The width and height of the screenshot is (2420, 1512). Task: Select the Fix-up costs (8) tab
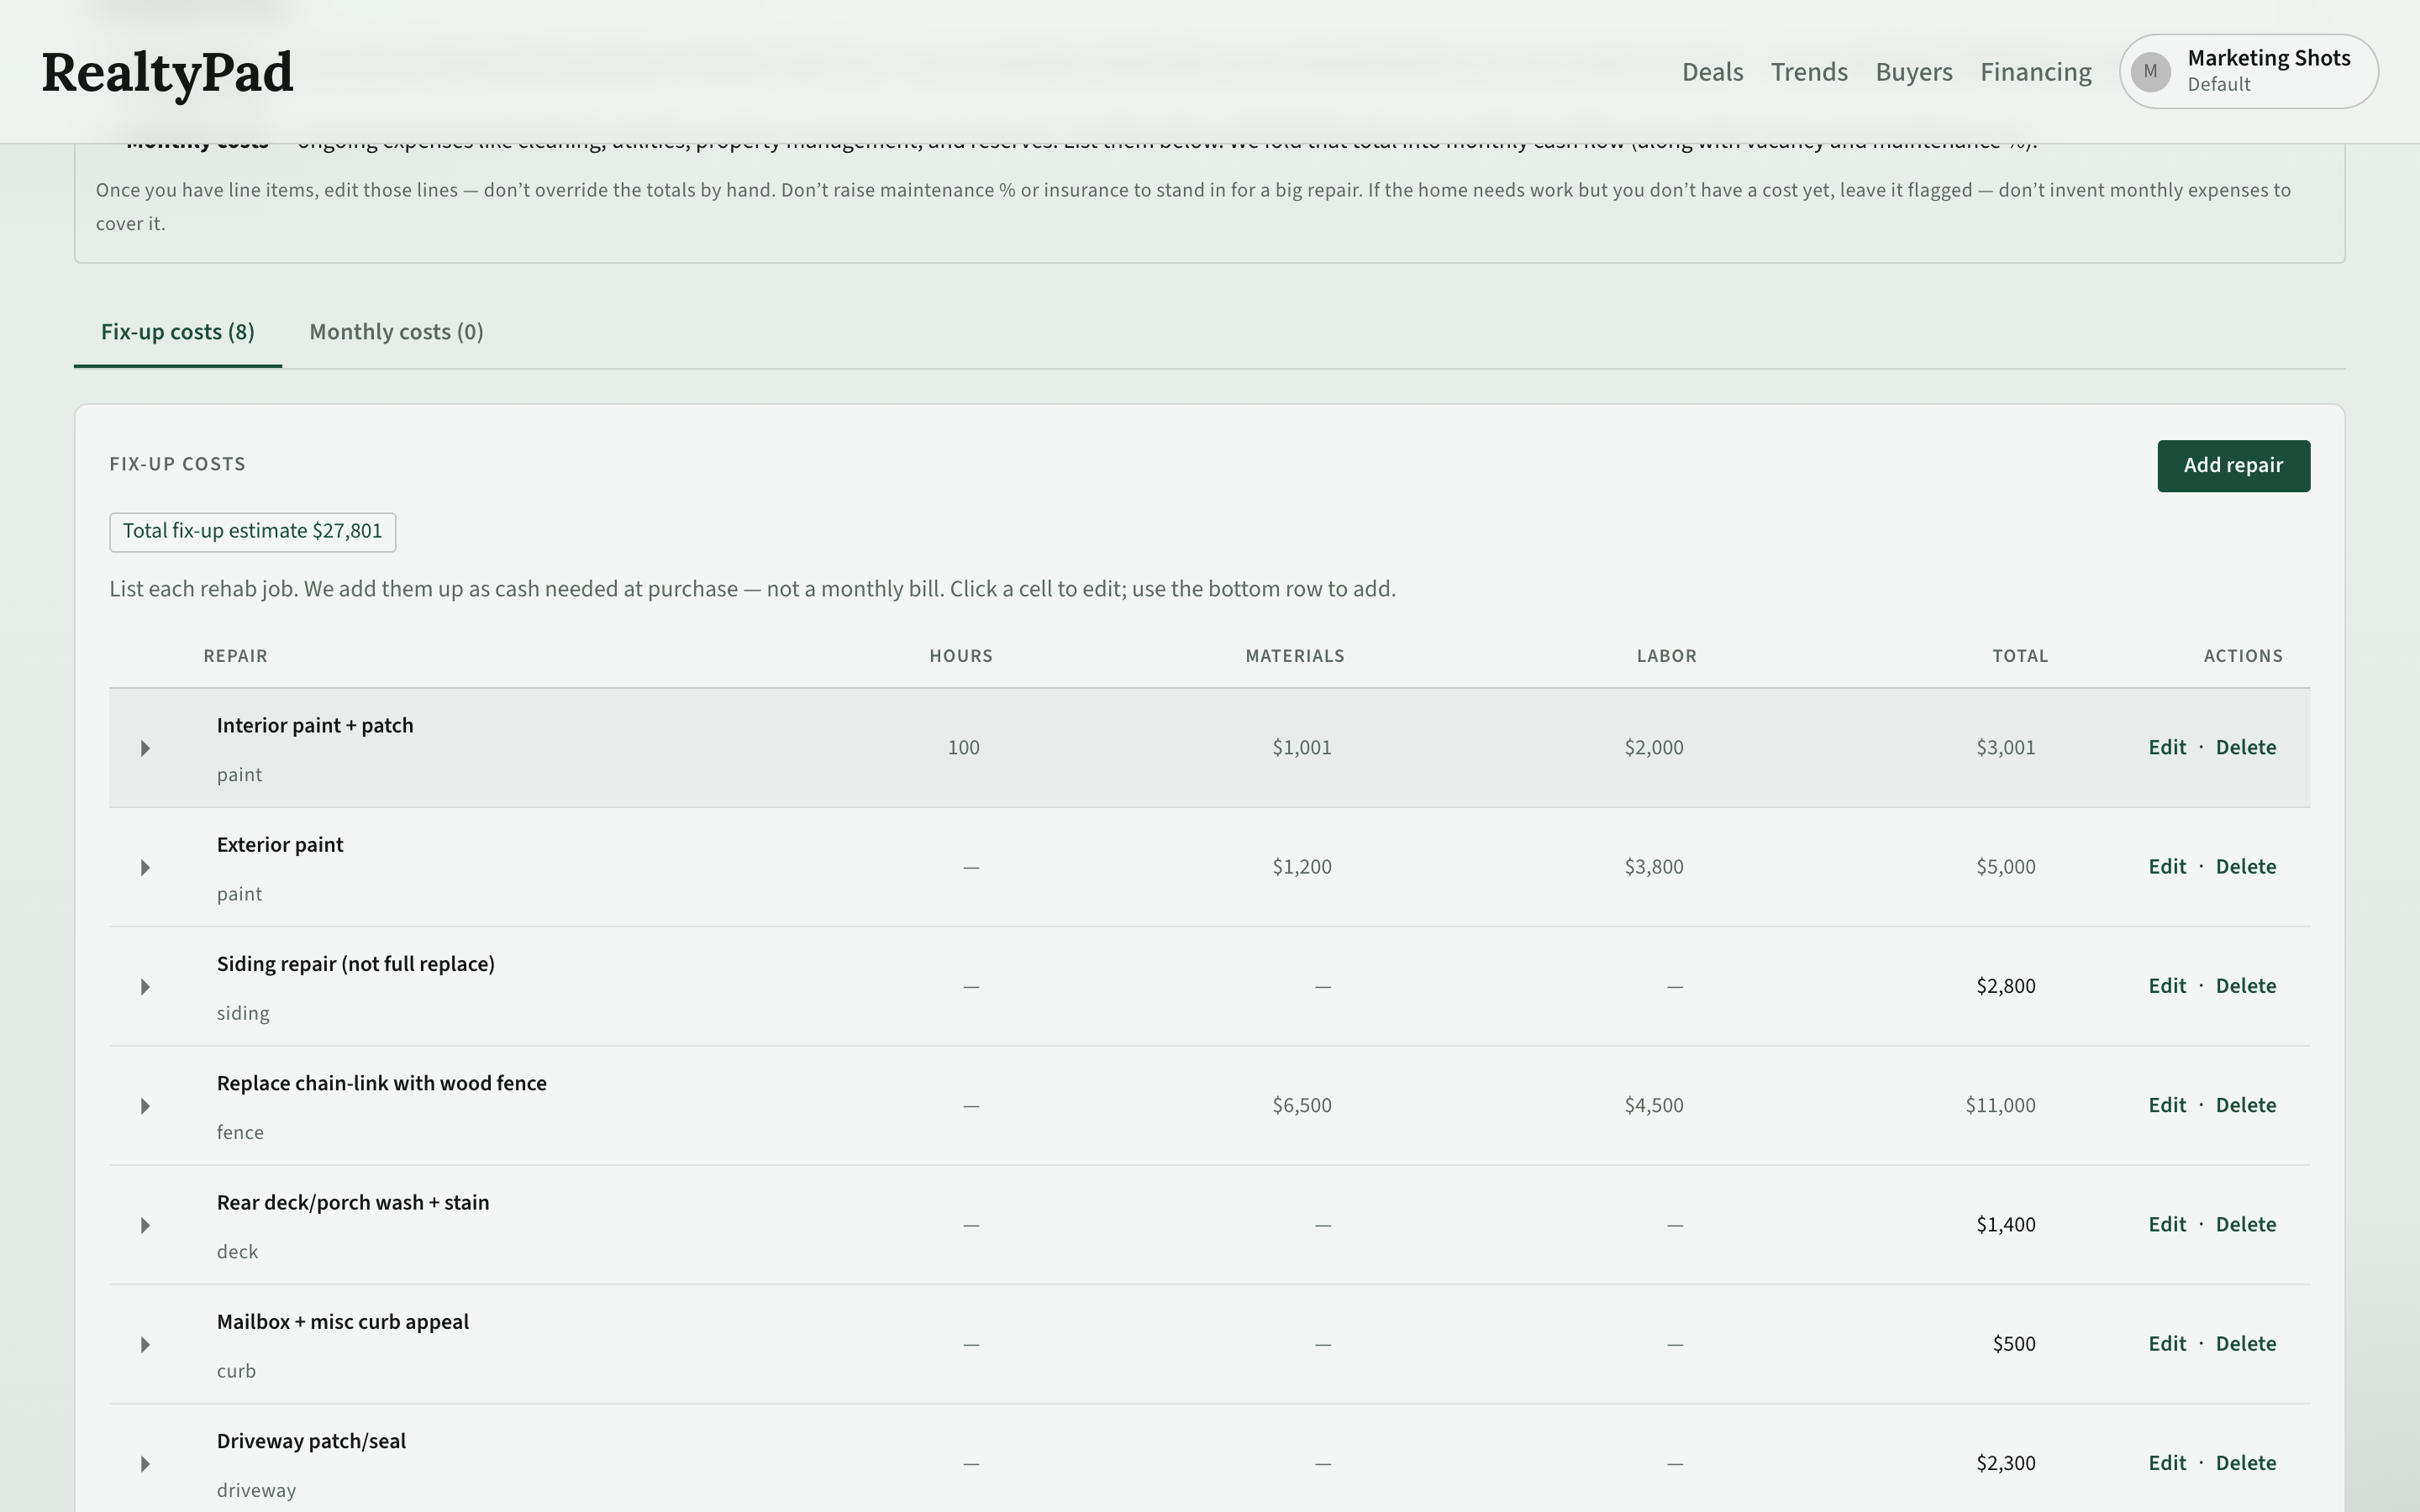(178, 332)
